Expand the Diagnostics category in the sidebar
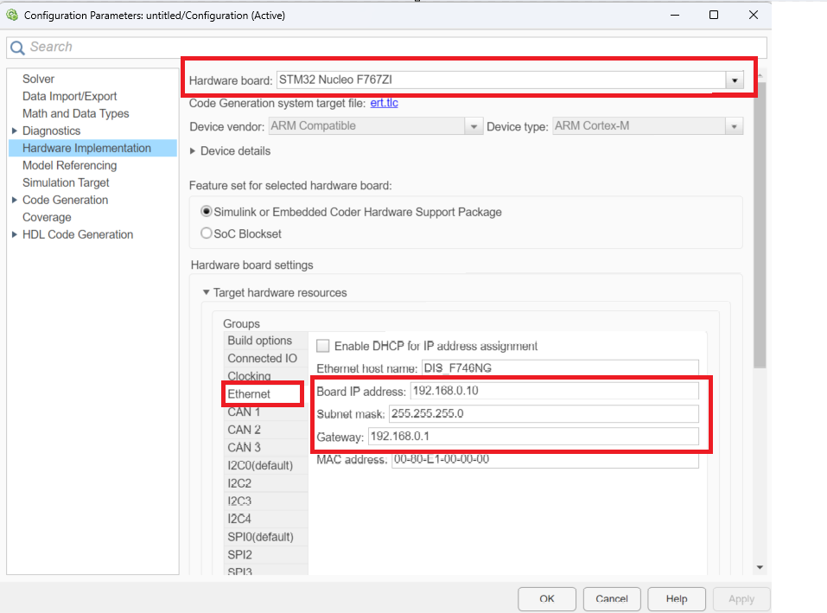The height and width of the screenshot is (613, 827). 13,131
